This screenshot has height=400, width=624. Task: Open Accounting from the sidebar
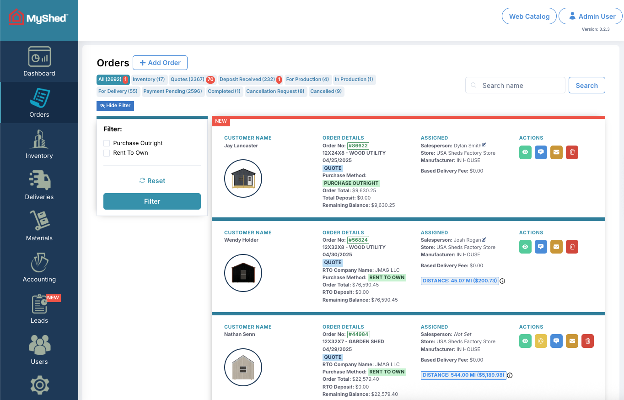pyautogui.click(x=39, y=267)
